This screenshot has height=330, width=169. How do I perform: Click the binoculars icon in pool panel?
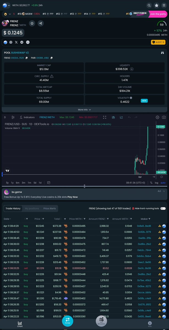point(162,53)
